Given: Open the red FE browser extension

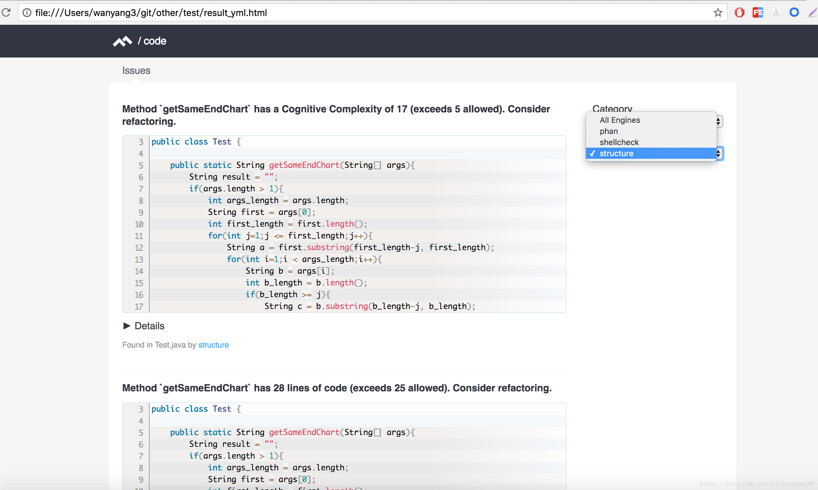Looking at the screenshot, I should [758, 12].
